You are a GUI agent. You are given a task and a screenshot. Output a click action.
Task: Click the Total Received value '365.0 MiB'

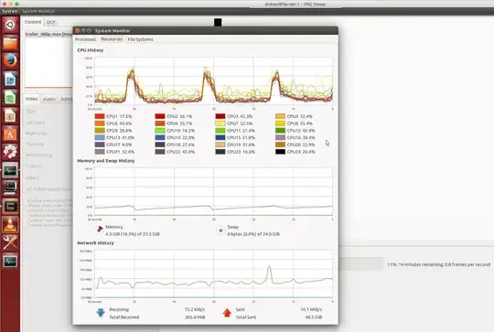pyautogui.click(x=195, y=317)
